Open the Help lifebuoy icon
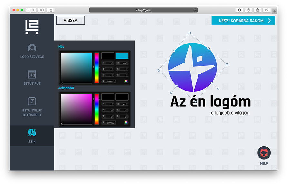 pos(264,152)
